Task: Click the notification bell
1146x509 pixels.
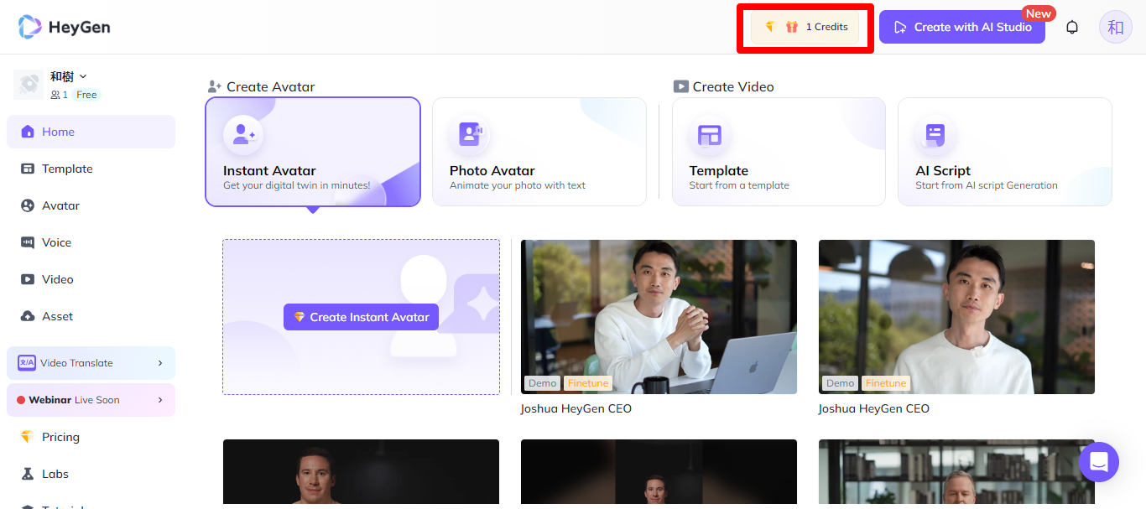Action: 1072,26
